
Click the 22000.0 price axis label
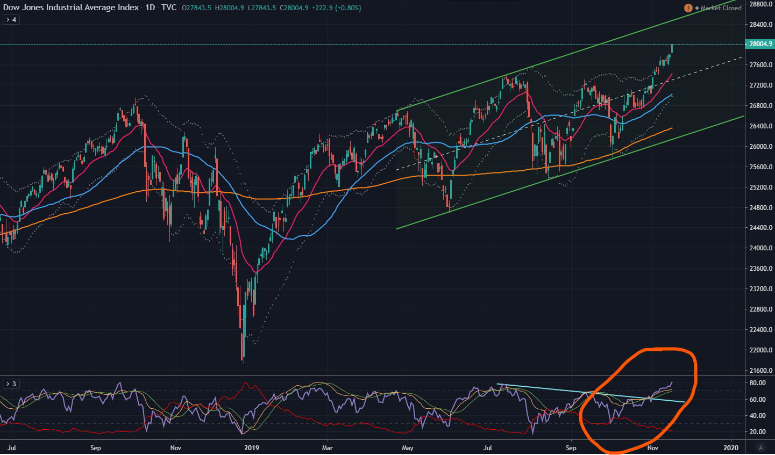[760, 350]
